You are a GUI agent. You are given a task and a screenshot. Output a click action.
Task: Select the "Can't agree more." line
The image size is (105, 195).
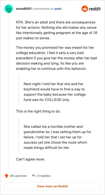point(30,159)
